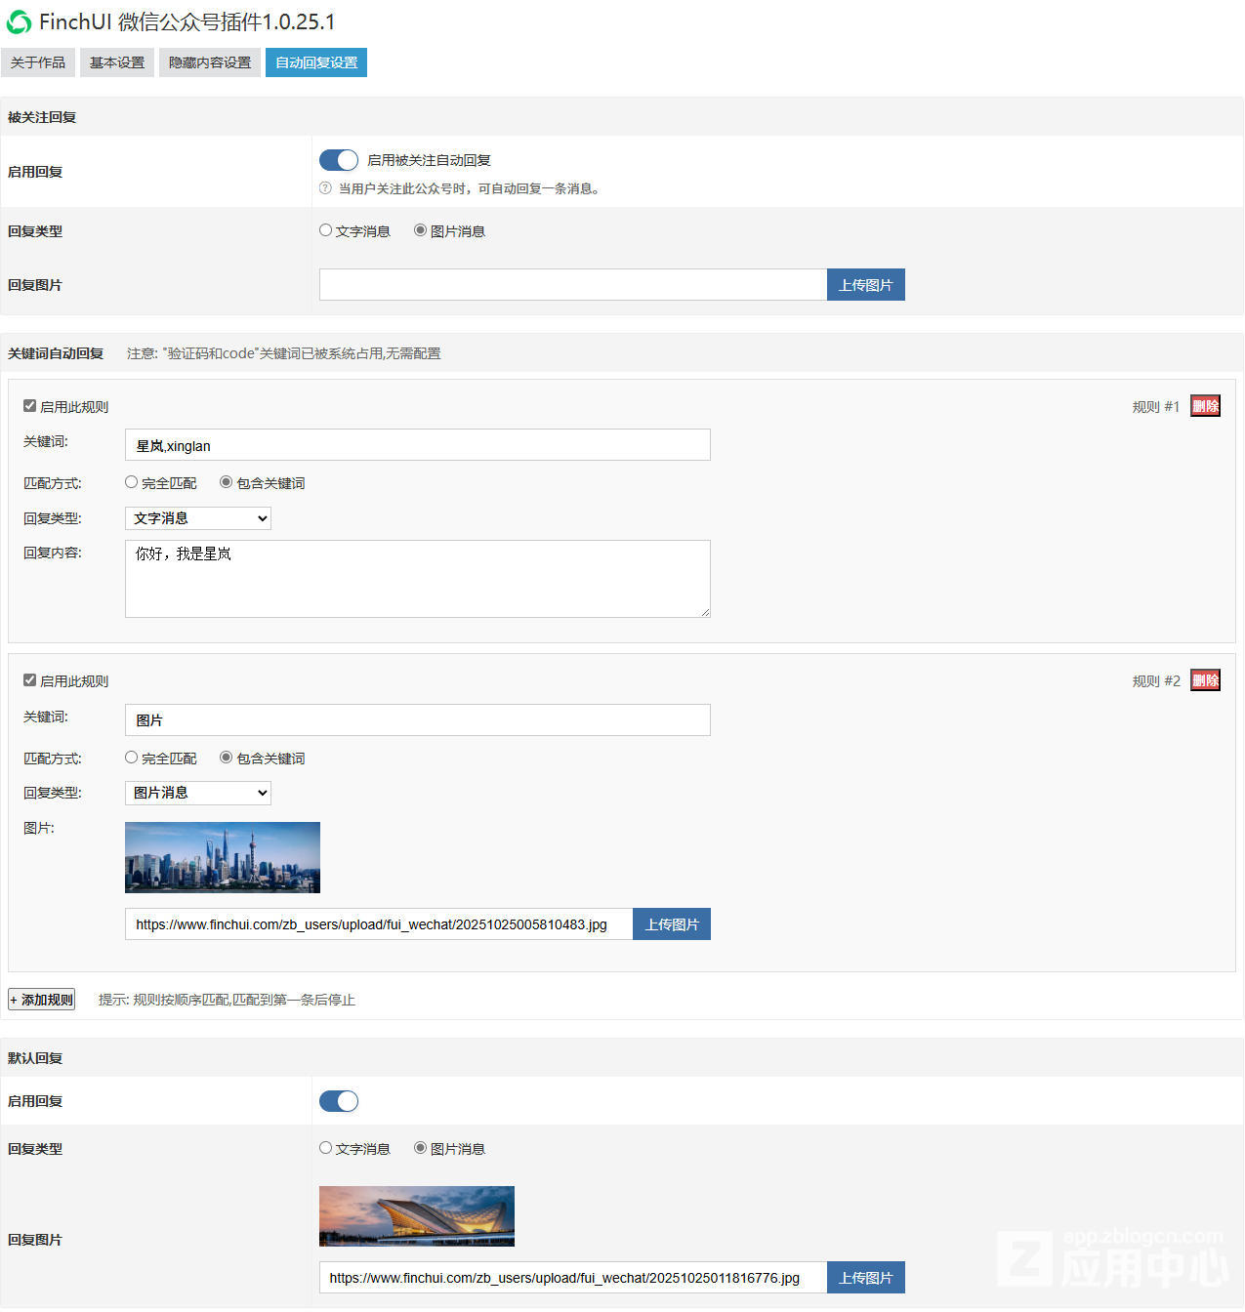Click 上传图片 beside follow reply image field
1245x1312 pixels.
tap(865, 285)
